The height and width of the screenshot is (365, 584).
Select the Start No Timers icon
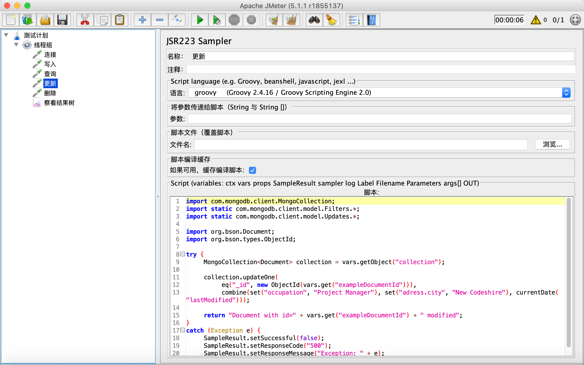tap(217, 20)
